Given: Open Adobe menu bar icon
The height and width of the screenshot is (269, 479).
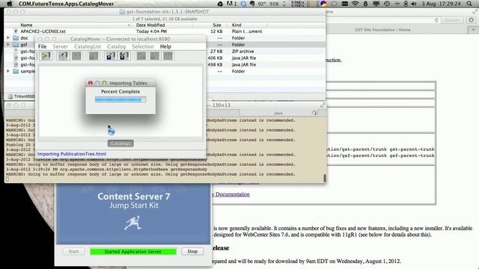Looking at the screenshot, I should click(x=231, y=4).
